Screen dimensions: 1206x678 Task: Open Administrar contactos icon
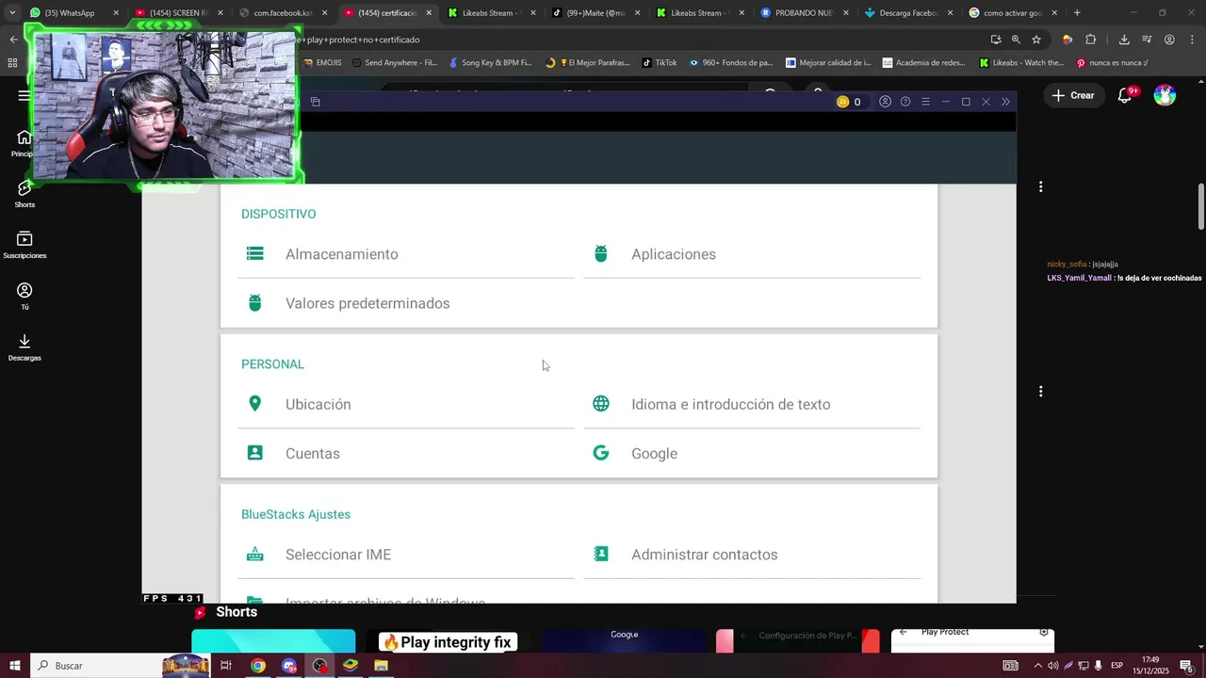(x=601, y=555)
